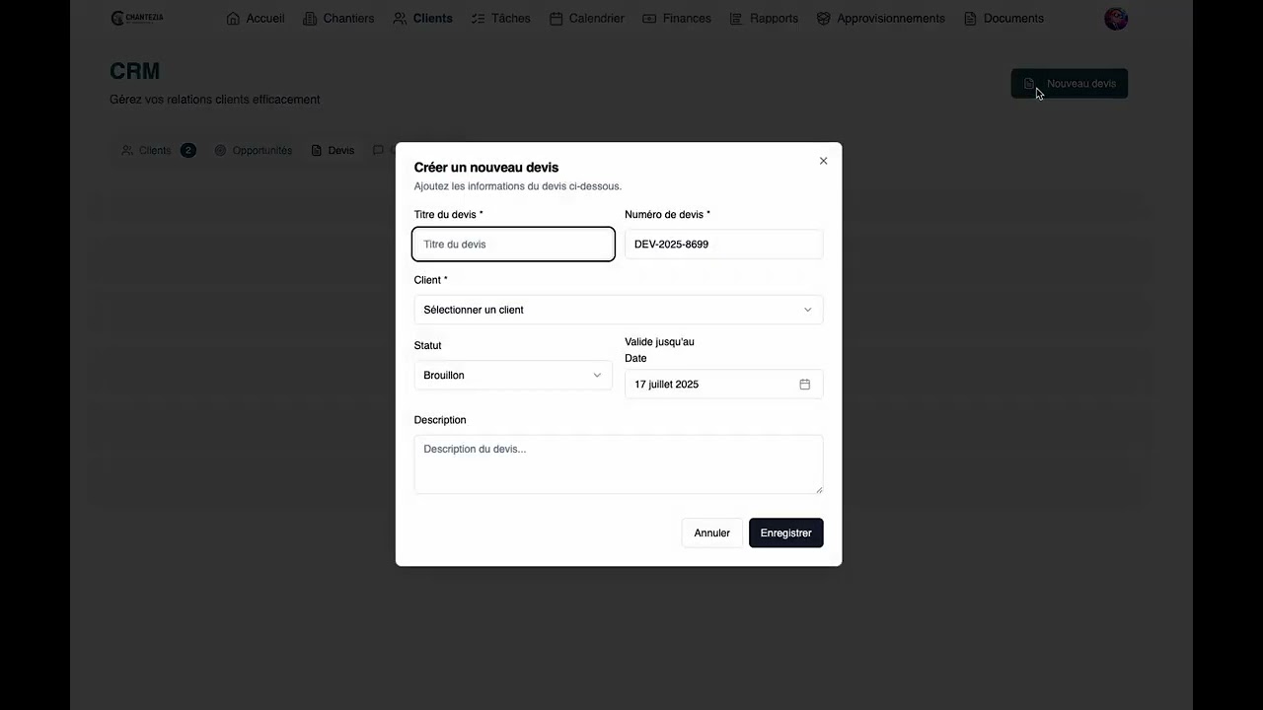Viewport: 1263px width, 710px height.
Task: Click the document icon on Nouveau devis
Action: [x=1029, y=84]
